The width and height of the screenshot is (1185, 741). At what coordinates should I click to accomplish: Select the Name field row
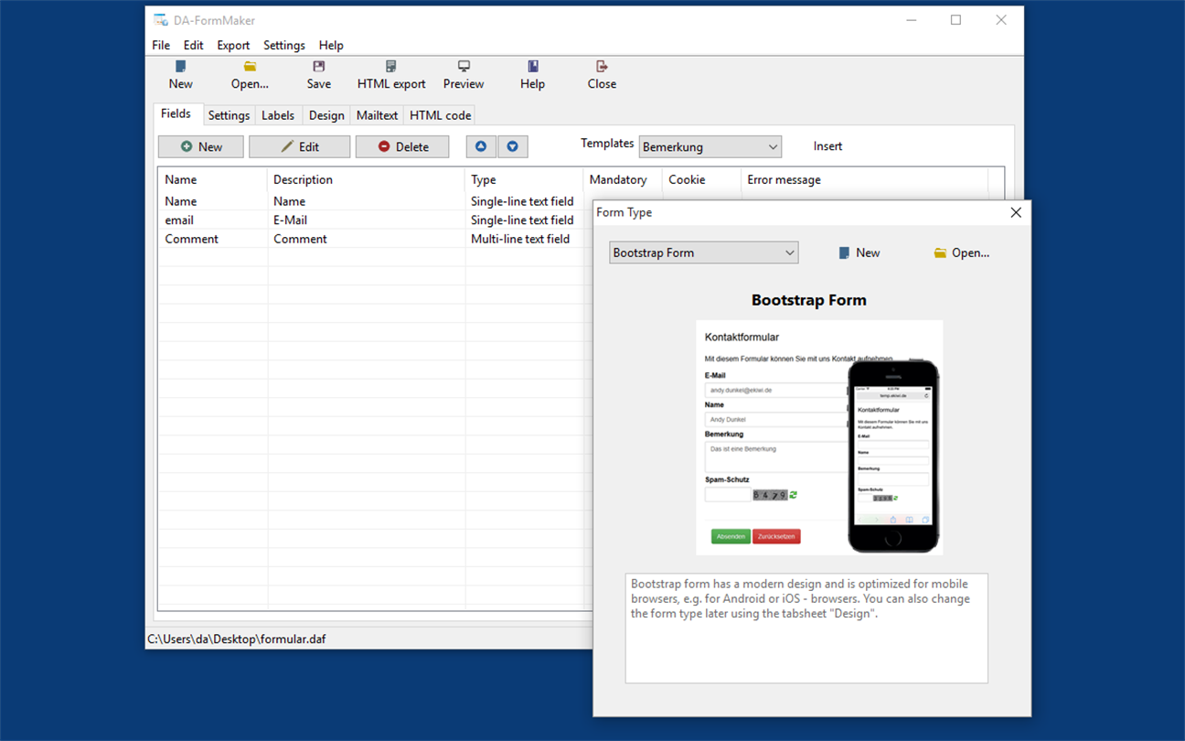point(374,201)
